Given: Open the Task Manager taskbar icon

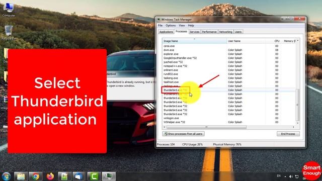Looking at the screenshot, I should (x=109, y=176).
